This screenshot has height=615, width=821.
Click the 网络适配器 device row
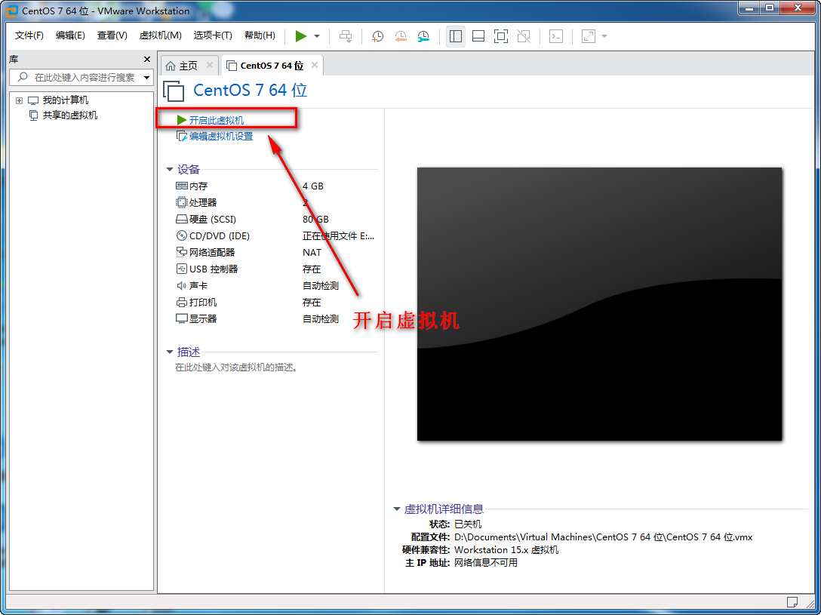pyautogui.click(x=275, y=252)
